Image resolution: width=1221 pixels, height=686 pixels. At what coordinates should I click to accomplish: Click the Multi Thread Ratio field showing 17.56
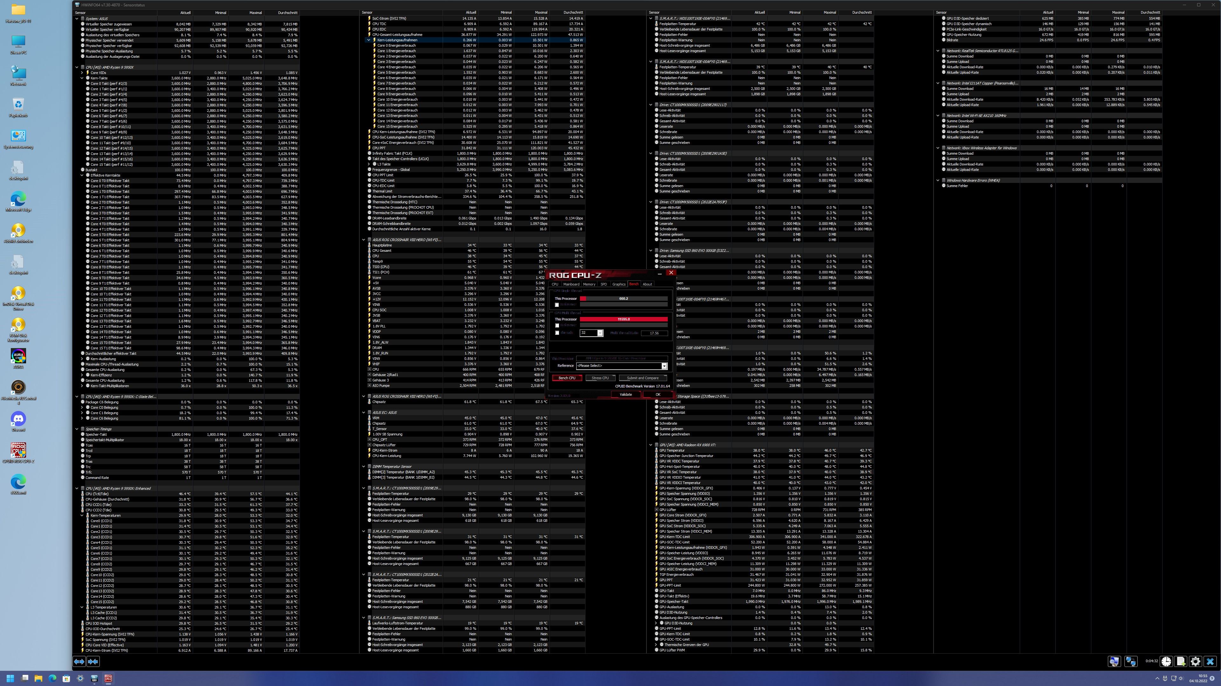click(654, 333)
